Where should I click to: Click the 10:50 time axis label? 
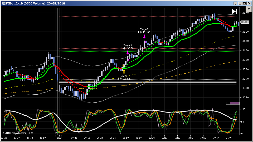203,138
